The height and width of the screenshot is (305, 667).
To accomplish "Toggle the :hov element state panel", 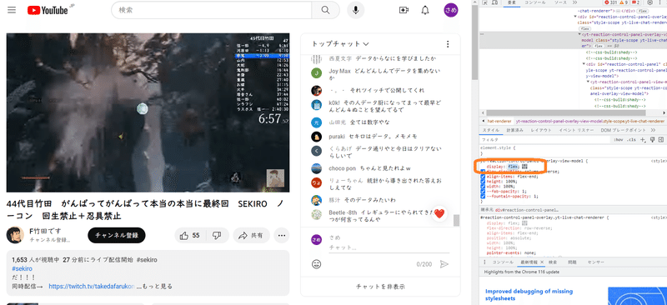I will [619, 139].
